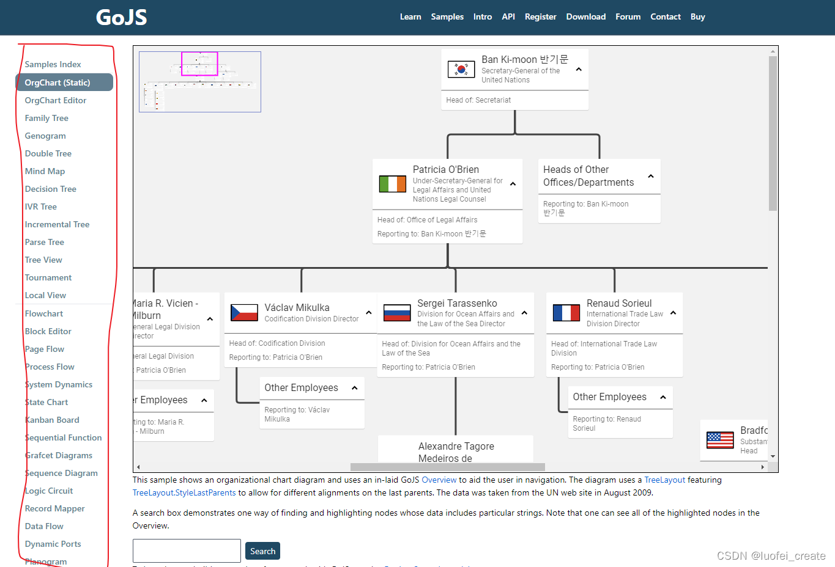
Task: Click the scroll-right arrow of diagram
Action: (762, 467)
